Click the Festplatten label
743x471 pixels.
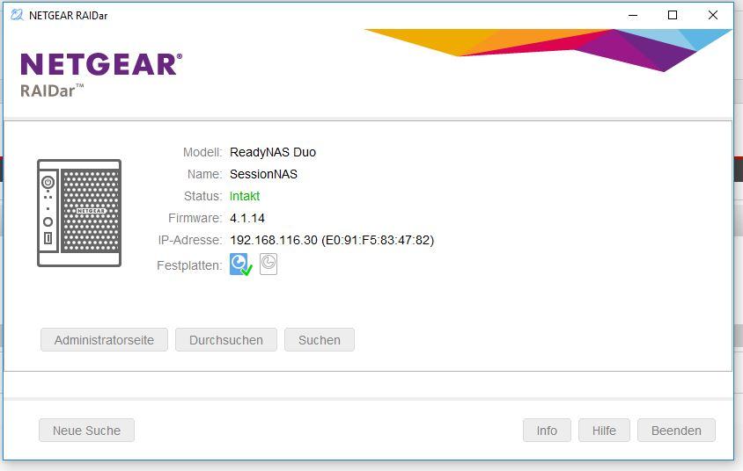point(189,265)
